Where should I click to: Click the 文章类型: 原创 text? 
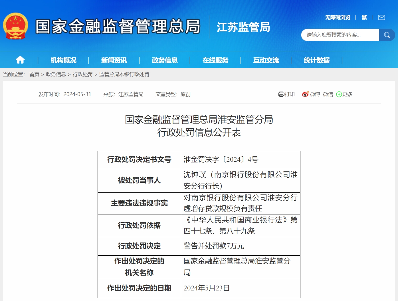coord(173,94)
